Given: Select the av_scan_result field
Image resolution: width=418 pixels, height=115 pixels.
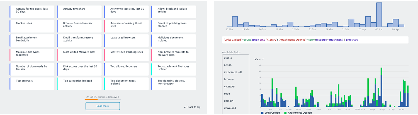Looking at the screenshot, I should click(x=235, y=72).
